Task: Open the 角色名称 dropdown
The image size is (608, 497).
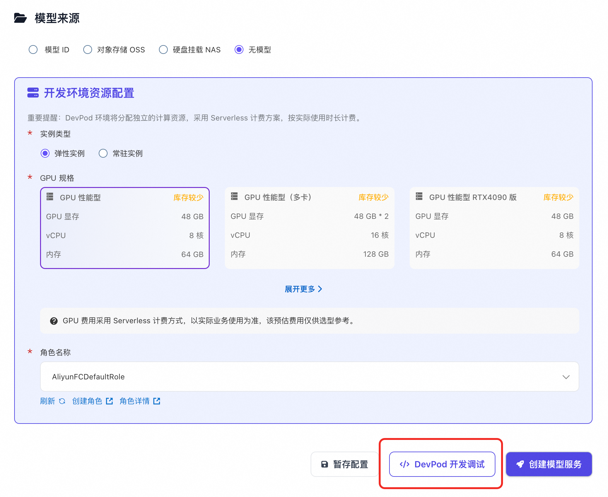Action: [x=309, y=377]
